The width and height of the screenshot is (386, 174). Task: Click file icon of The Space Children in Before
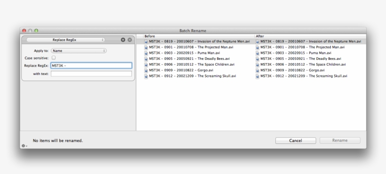146,65
